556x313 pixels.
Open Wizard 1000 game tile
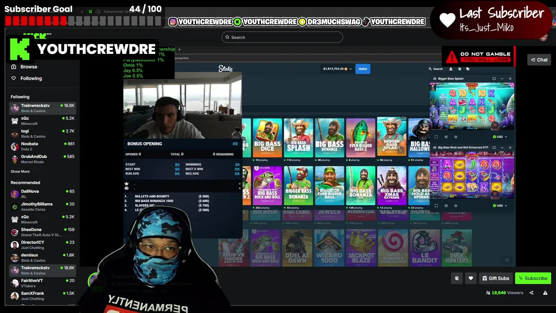(329, 248)
